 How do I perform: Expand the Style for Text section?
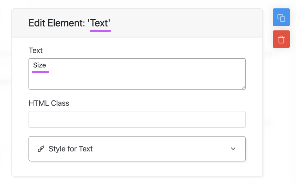(137, 149)
